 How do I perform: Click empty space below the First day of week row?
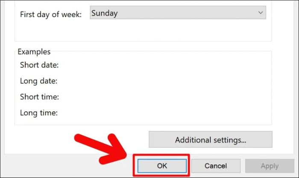143,30
